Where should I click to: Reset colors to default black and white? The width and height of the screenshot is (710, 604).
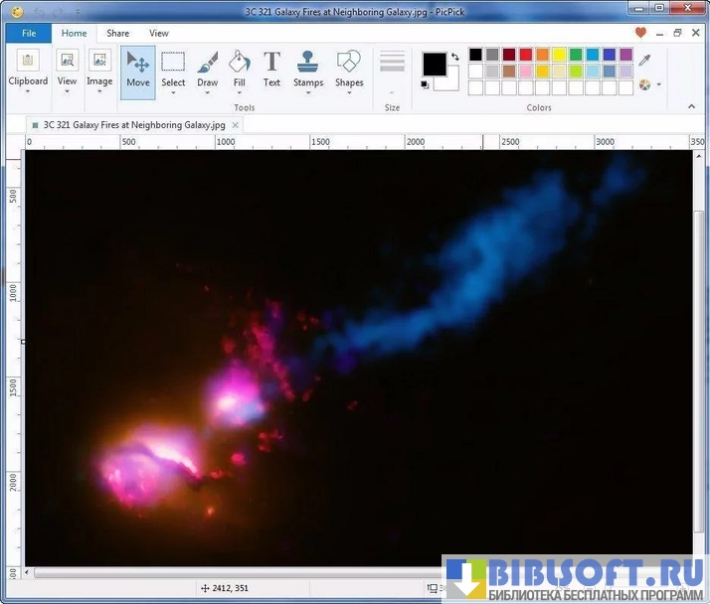tap(426, 84)
